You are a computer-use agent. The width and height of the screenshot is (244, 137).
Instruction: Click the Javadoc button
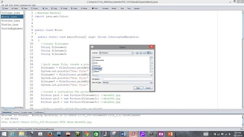pos(137,8)
